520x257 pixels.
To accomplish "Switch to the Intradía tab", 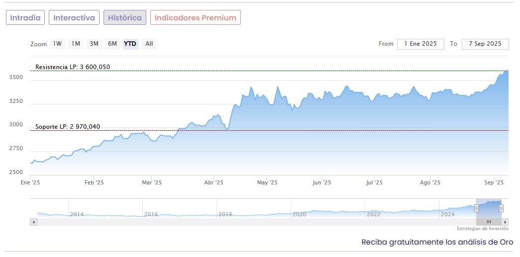I will pos(26,18).
